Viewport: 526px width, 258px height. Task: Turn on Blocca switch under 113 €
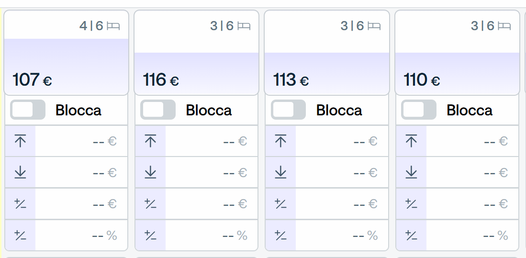[288, 110]
